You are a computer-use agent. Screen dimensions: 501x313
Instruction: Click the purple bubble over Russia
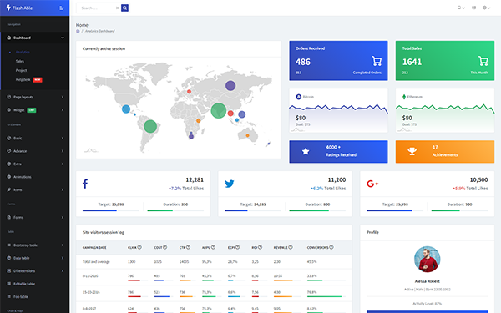coord(230,86)
